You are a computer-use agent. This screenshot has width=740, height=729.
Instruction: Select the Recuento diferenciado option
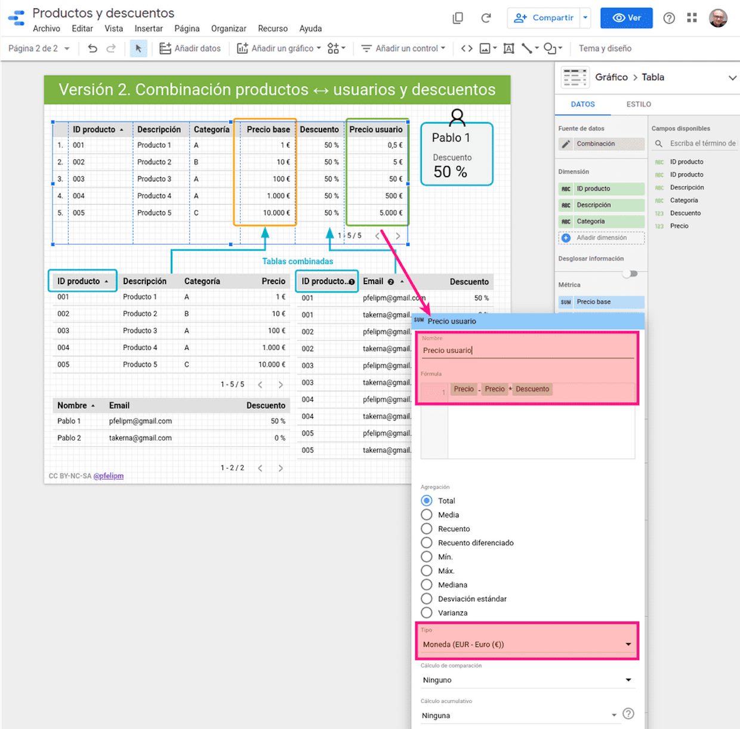(427, 543)
